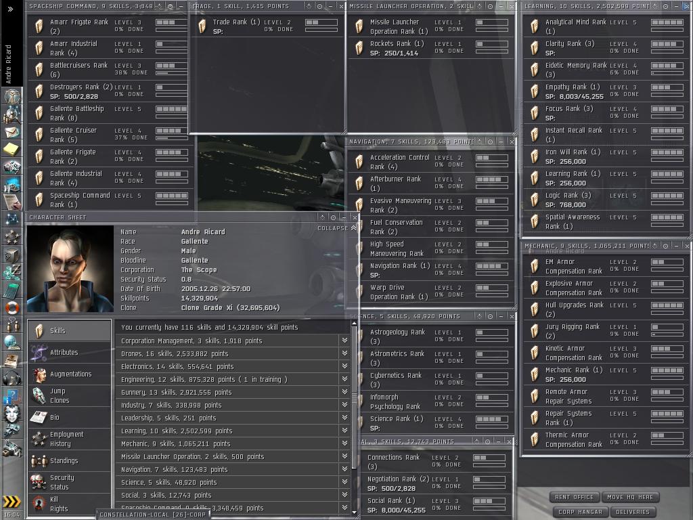Open the Jukebox headphones icon
The width and height of the screenshot is (693, 520).
point(12,378)
